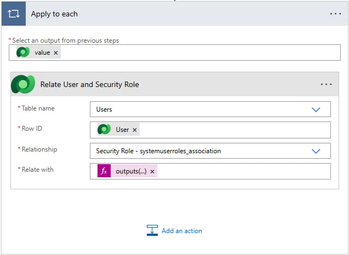The image size is (349, 255).
Task: Click Add an action link
Action: pyautogui.click(x=182, y=231)
